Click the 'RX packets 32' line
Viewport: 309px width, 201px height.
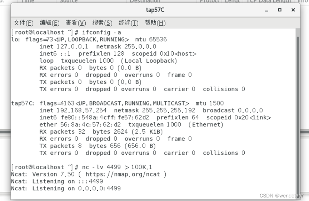coord(62,132)
